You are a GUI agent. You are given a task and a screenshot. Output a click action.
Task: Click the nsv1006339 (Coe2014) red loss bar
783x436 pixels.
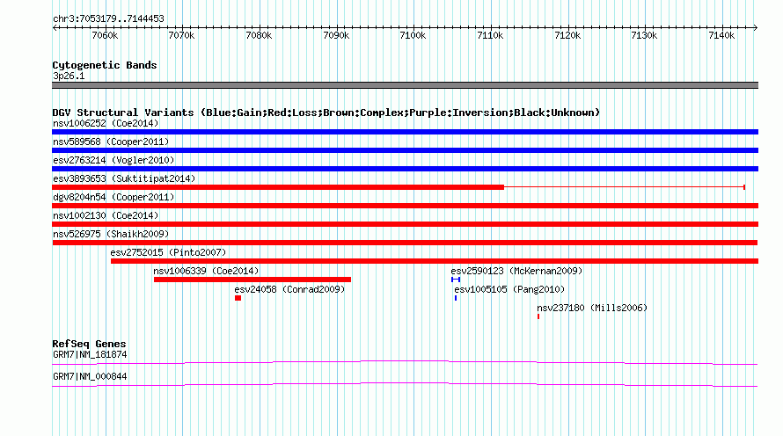[x=252, y=280]
